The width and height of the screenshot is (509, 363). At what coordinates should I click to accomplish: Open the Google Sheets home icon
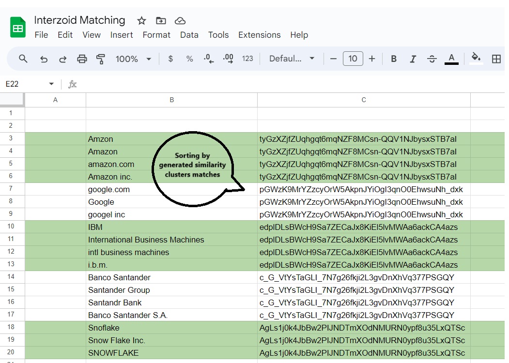coord(18,27)
